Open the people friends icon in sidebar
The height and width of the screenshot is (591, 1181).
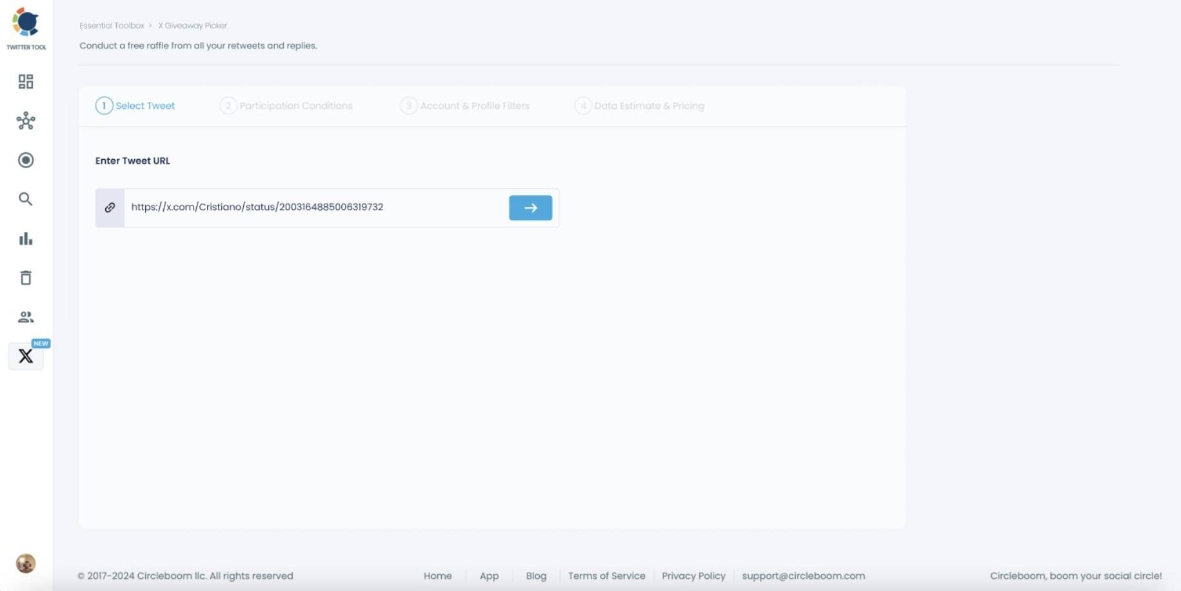pos(26,317)
